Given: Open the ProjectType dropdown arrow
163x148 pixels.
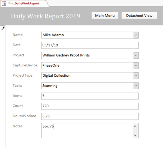Looking at the screenshot, I should point(136,76).
